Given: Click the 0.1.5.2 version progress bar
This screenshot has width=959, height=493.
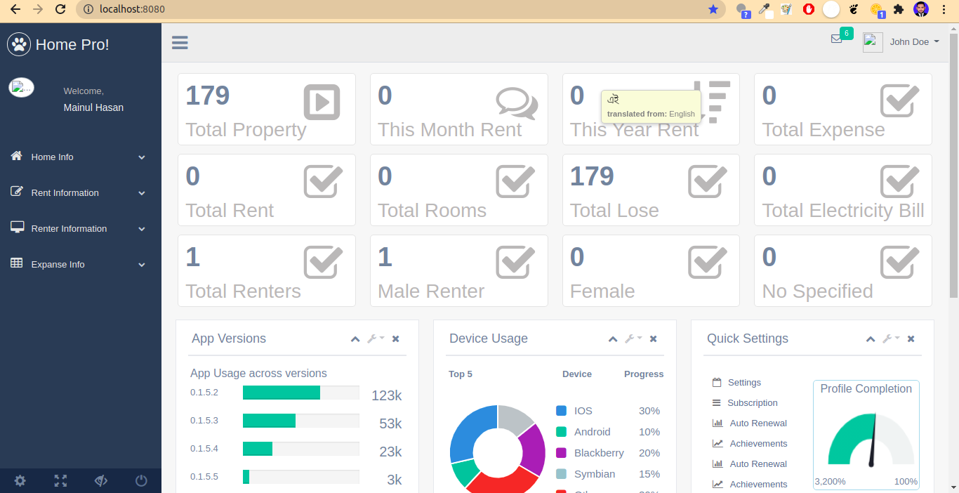Looking at the screenshot, I should (x=300, y=393).
